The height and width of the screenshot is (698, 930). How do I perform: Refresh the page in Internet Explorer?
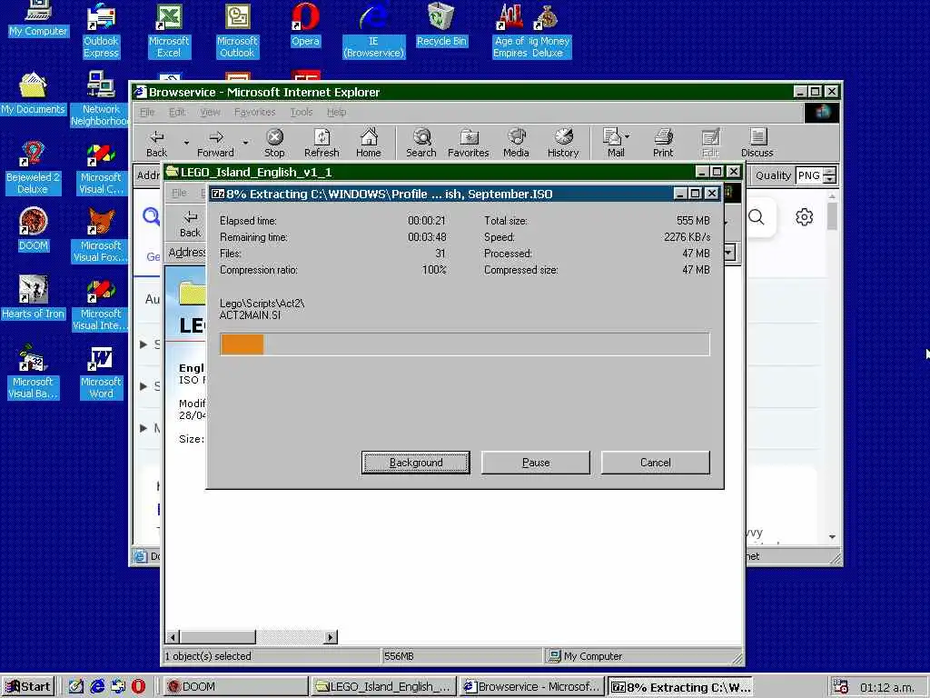pos(322,144)
